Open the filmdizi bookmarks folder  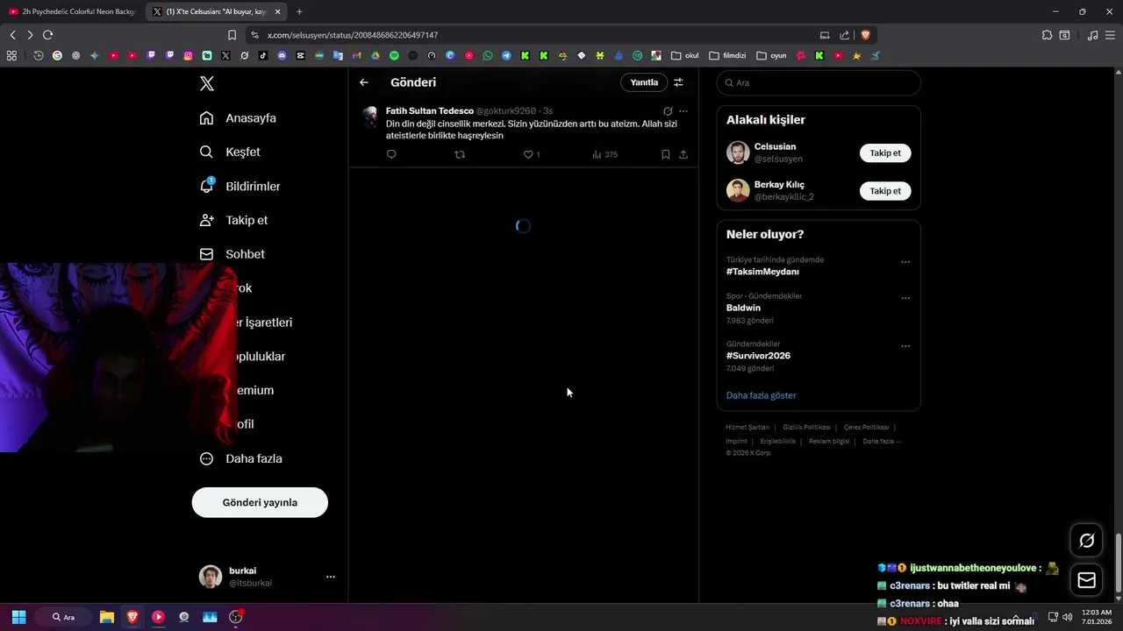(727, 55)
